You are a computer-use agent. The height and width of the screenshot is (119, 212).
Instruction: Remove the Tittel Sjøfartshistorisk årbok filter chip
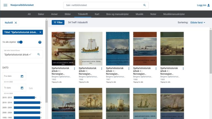(x=40, y=32)
